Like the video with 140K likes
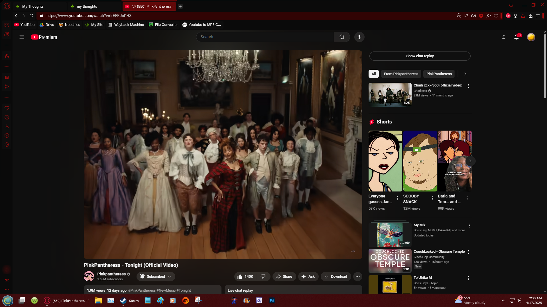 point(245,276)
